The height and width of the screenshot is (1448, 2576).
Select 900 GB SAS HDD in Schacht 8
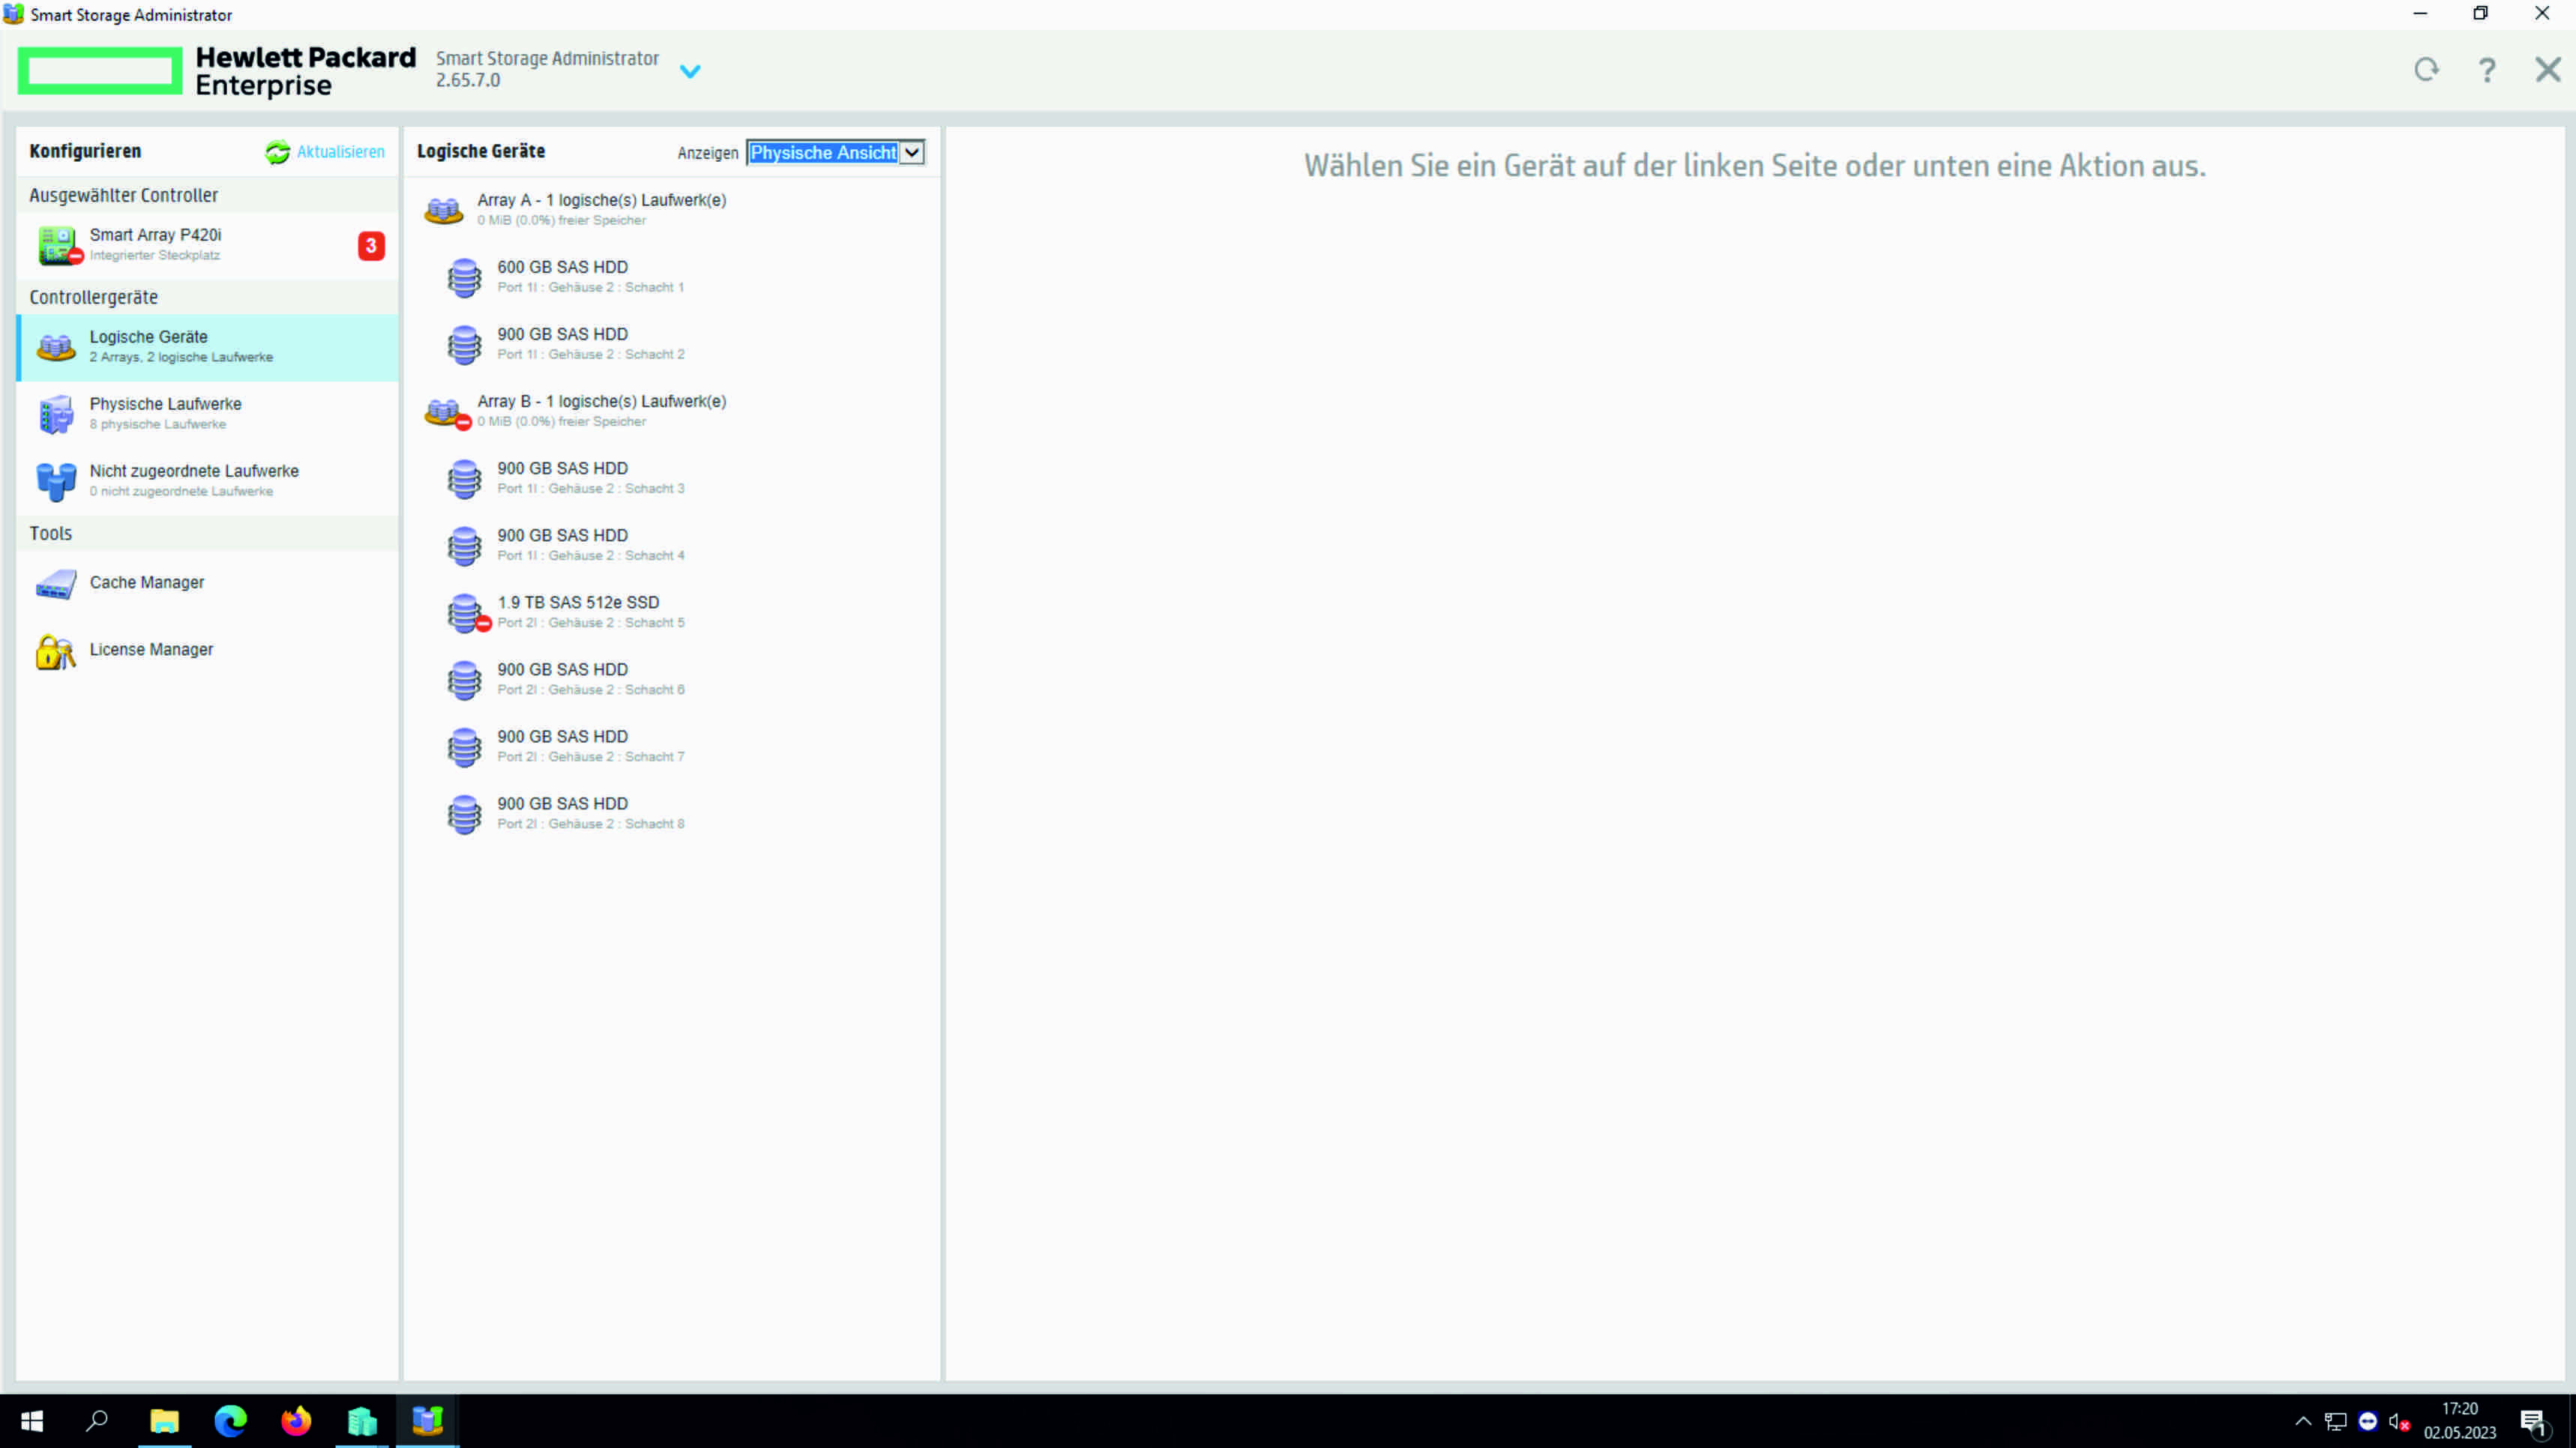[x=563, y=813]
